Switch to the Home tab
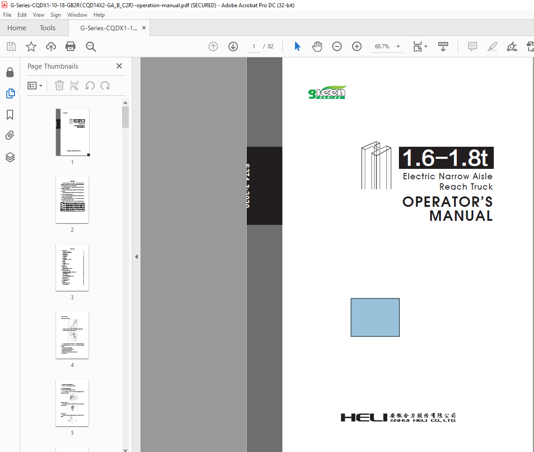534x452 pixels. coord(17,28)
